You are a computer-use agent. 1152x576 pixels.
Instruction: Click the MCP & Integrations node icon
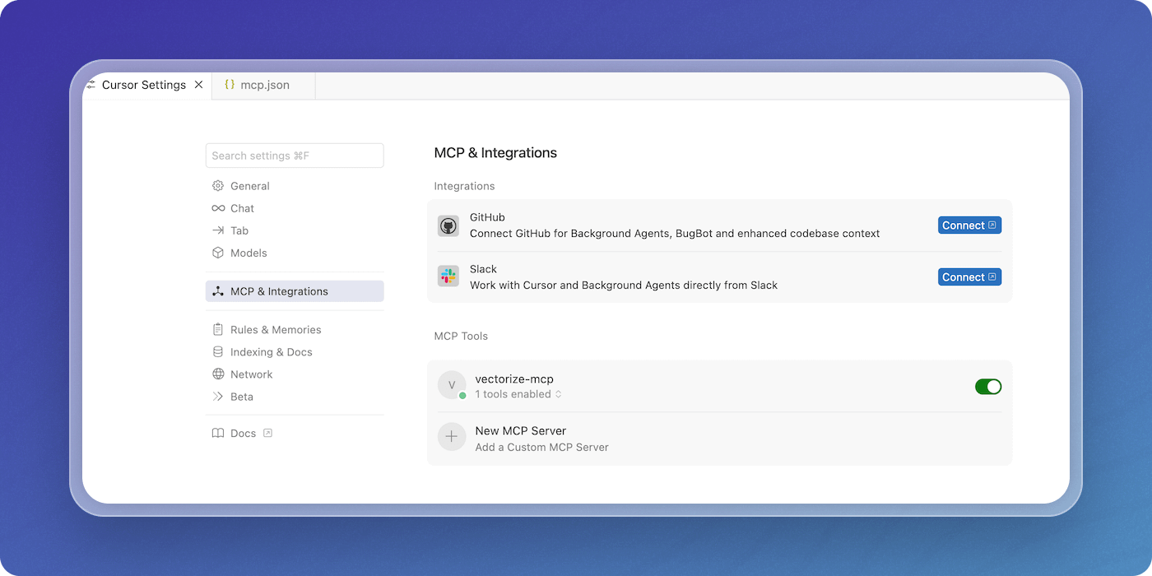point(218,291)
